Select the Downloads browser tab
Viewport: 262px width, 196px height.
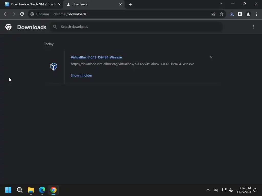pyautogui.click(x=94, y=4)
